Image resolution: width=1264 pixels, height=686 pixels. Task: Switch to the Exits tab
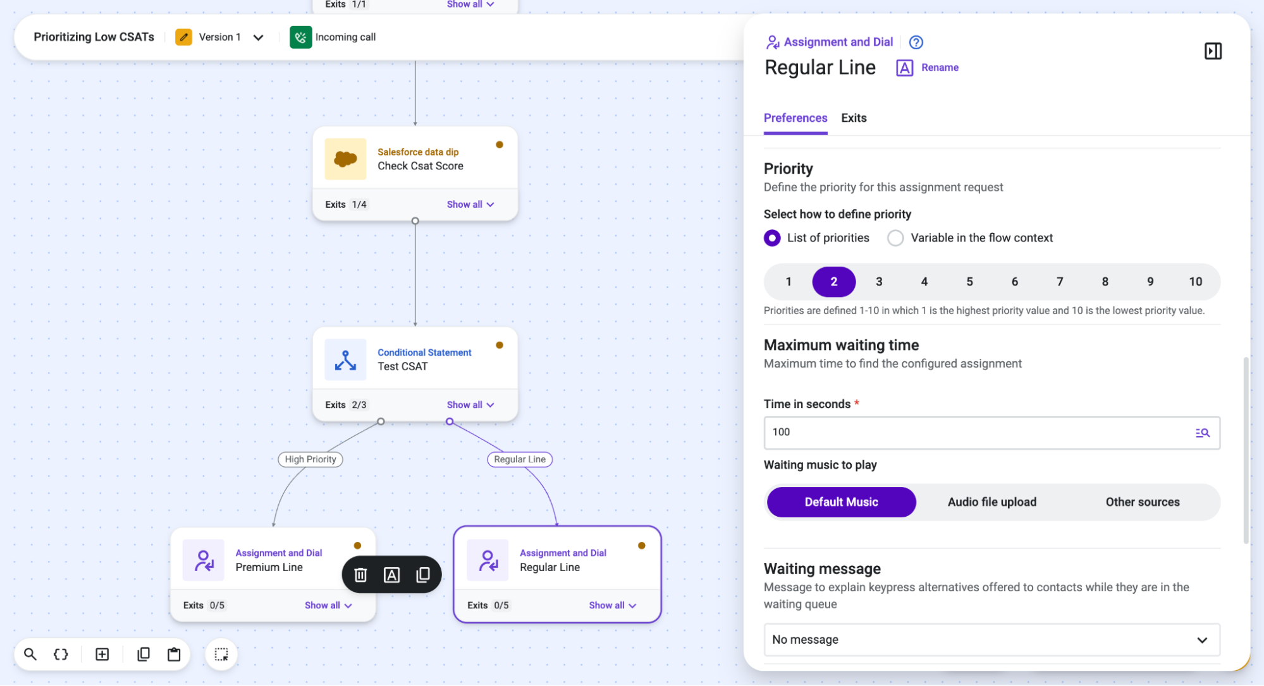(x=854, y=118)
